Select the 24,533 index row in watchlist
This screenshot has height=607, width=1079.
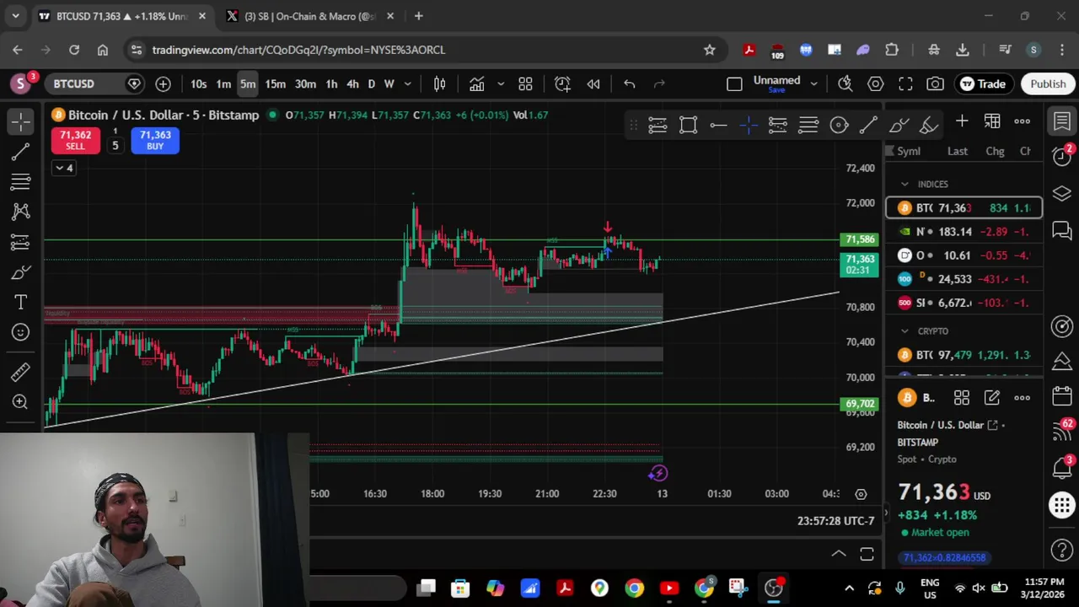coord(964,278)
